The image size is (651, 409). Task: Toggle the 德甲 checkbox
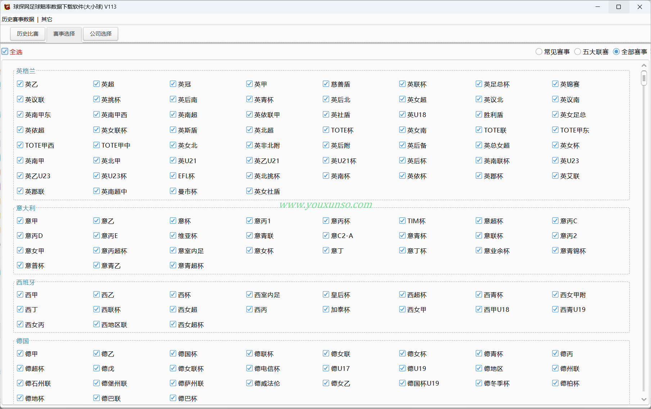pyautogui.click(x=20, y=354)
